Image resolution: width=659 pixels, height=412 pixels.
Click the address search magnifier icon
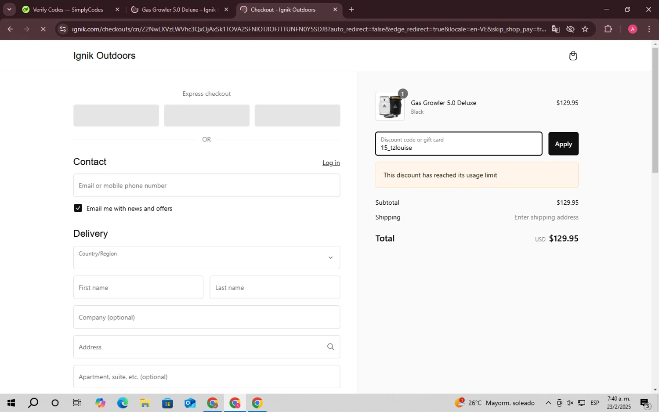331,347
